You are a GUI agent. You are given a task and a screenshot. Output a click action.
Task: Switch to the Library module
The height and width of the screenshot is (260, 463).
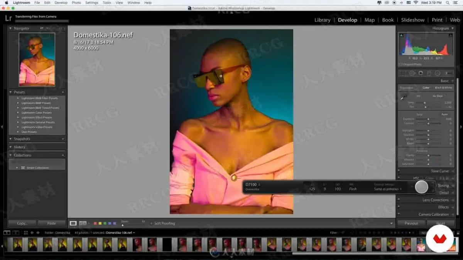point(322,20)
